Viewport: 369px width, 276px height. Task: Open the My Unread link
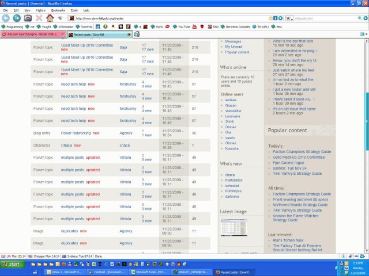234,47
